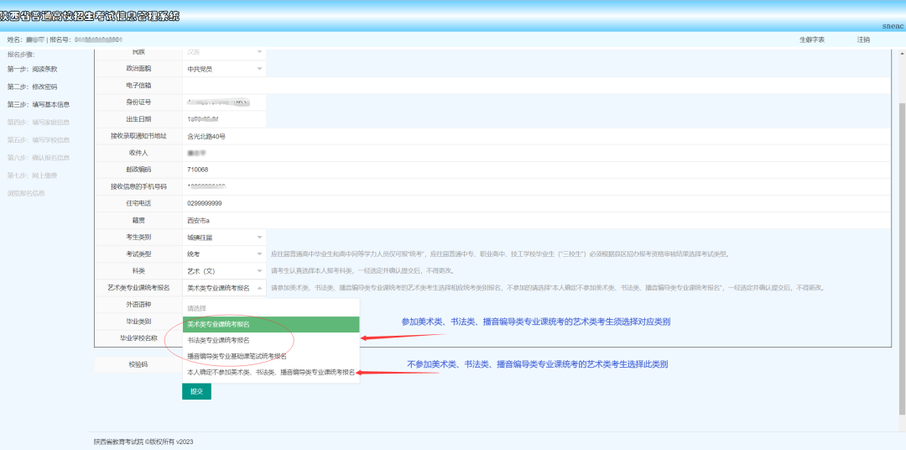The width and height of the screenshot is (906, 450).
Task: Open the 考试类型 dropdown set to 统考
Action: (224, 254)
